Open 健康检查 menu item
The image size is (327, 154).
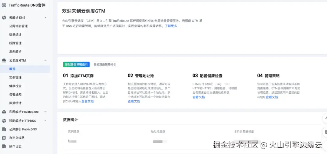point(15,86)
